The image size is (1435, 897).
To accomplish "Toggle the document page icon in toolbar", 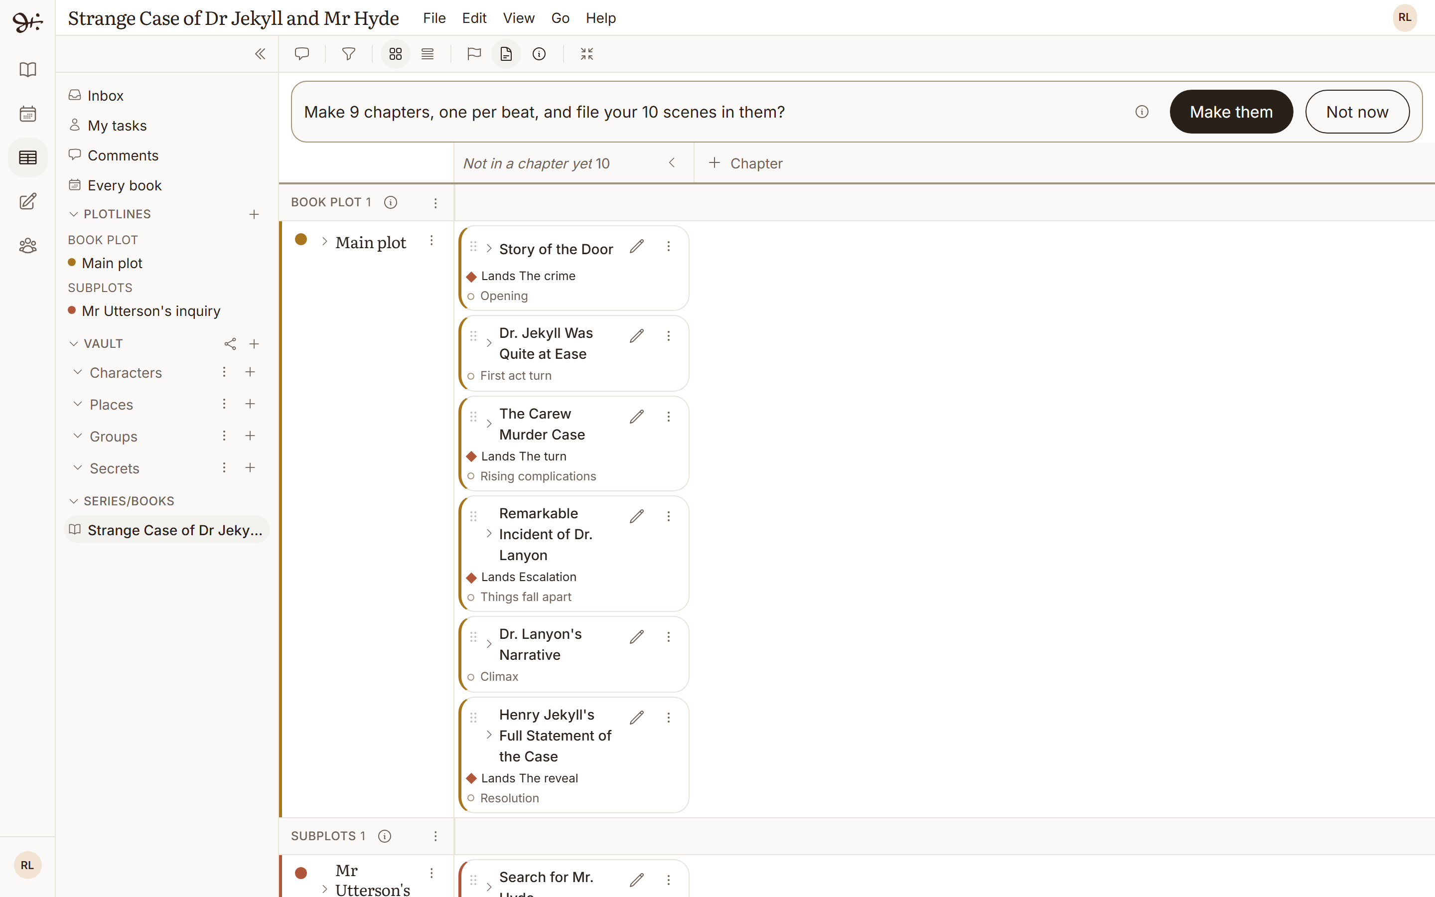I will (x=506, y=54).
